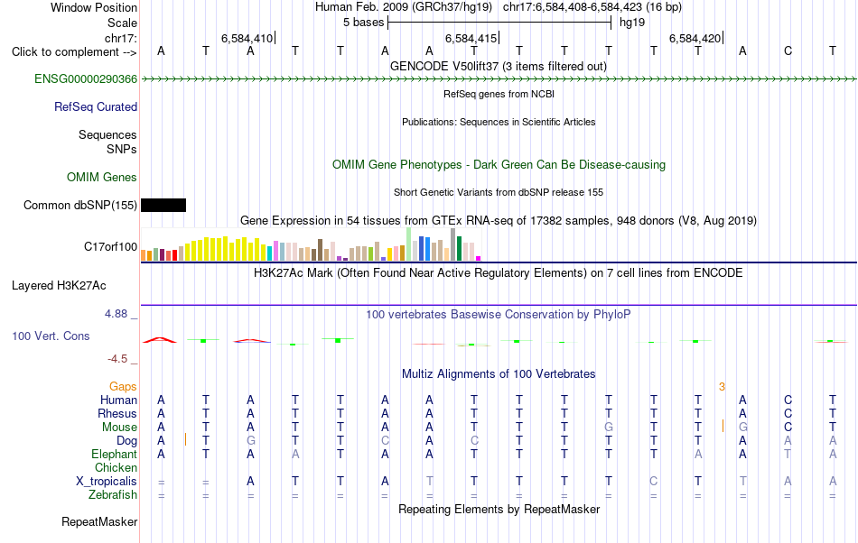The image size is (858, 543).
Task: Click the Repeating Elements by RepeatMasker title
Action: coord(499,510)
